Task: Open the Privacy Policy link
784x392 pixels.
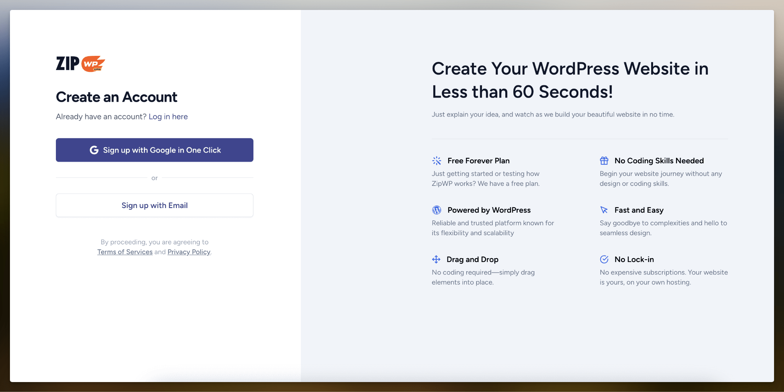Action: 189,252
